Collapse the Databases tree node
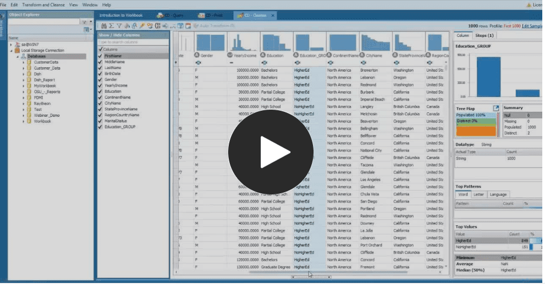 [x=17, y=56]
